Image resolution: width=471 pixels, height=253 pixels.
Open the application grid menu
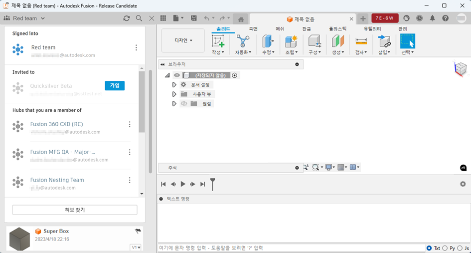pos(163,18)
